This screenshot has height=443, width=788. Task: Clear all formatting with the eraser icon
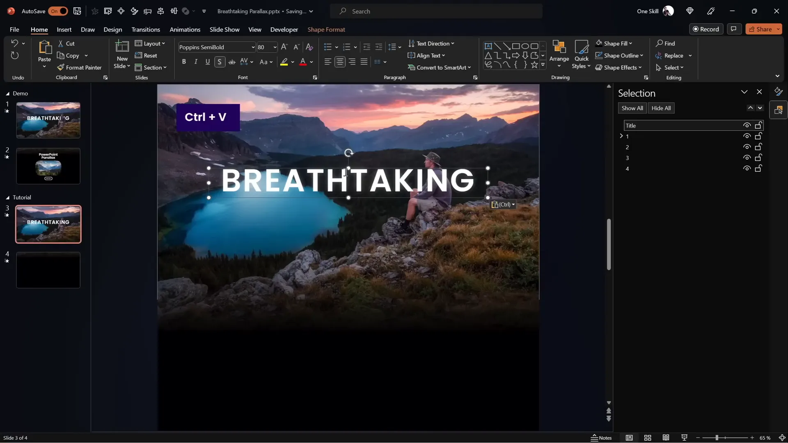pyautogui.click(x=309, y=47)
